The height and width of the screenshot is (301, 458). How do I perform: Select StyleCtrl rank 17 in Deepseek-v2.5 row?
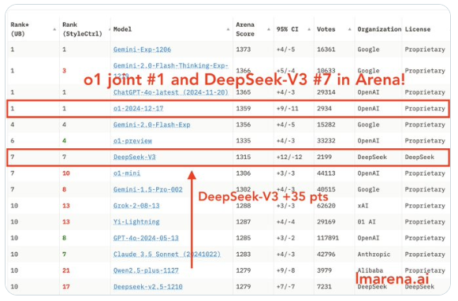click(66, 287)
